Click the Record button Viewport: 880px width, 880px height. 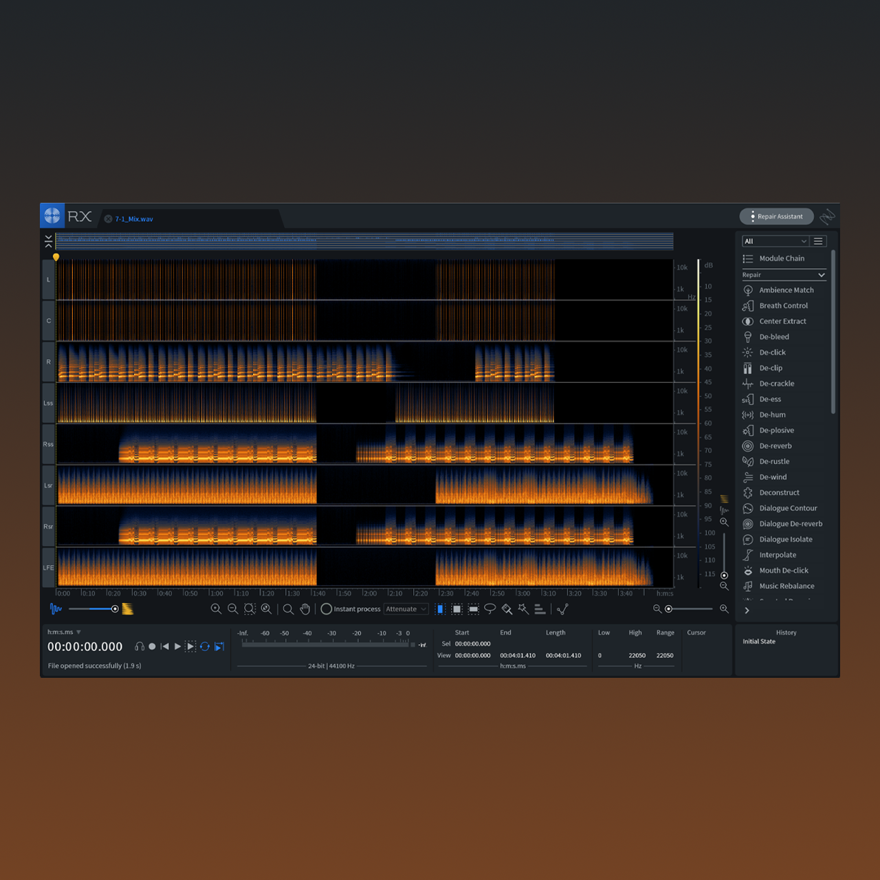point(153,646)
